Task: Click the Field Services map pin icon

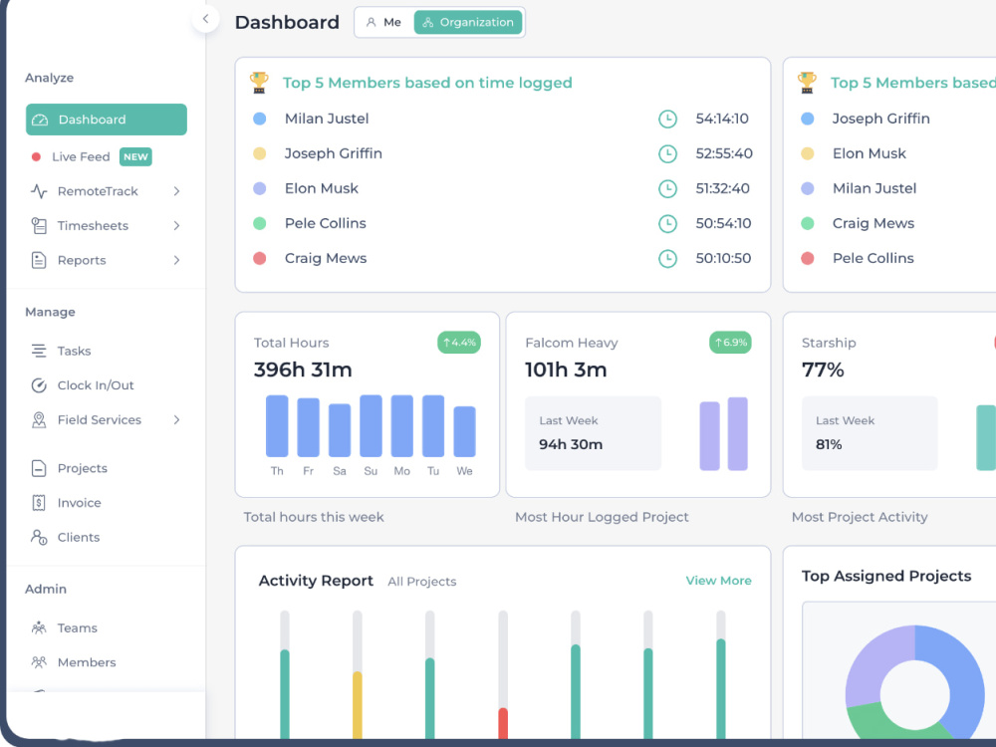Action: tap(39, 420)
